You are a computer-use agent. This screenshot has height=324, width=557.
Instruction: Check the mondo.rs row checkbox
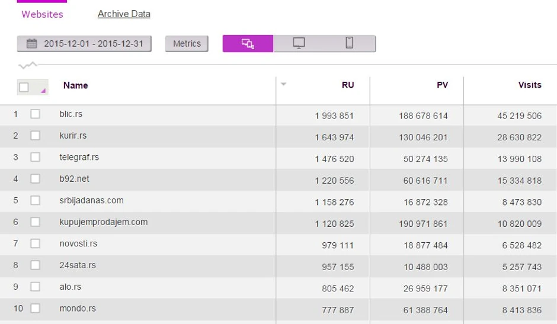pos(35,309)
